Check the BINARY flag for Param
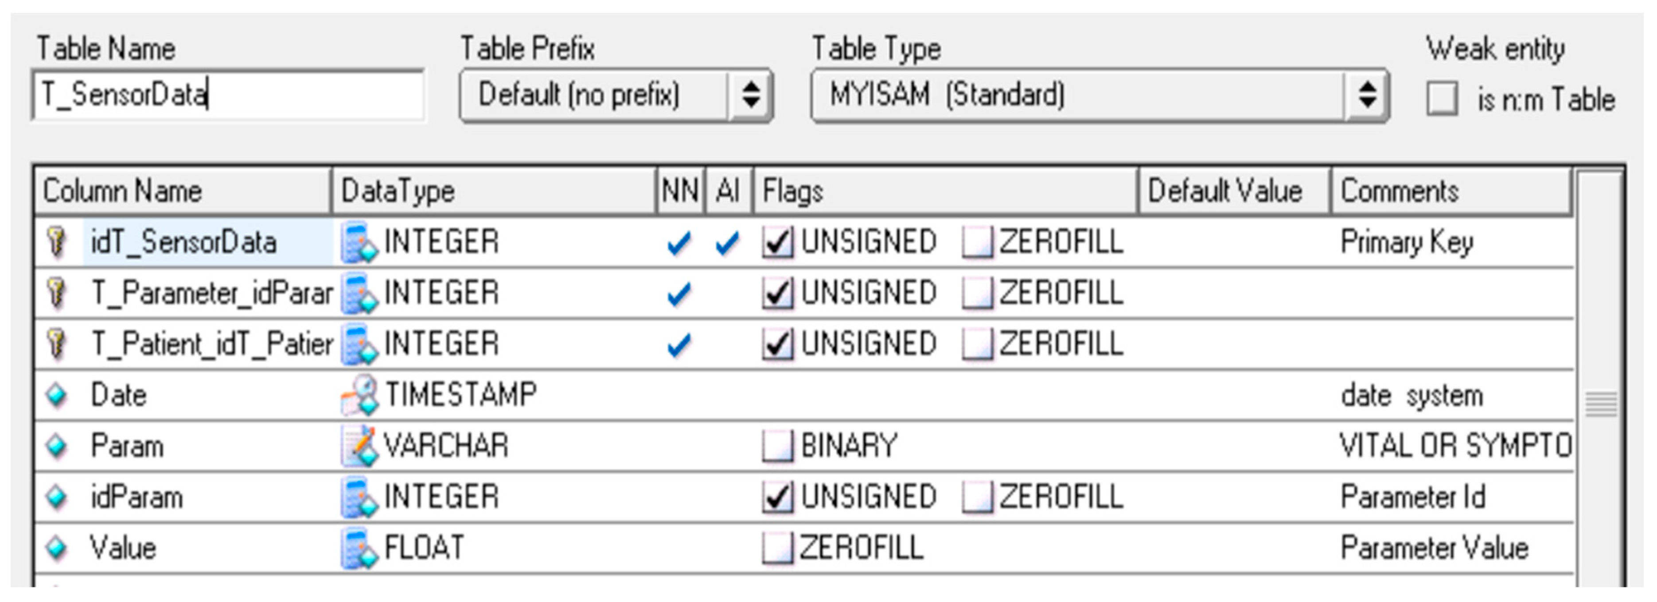This screenshot has width=1657, height=602. coord(778,446)
